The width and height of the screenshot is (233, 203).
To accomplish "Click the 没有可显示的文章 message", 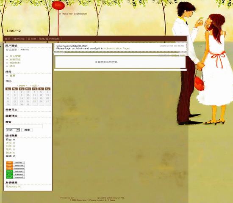I will coord(106,62).
